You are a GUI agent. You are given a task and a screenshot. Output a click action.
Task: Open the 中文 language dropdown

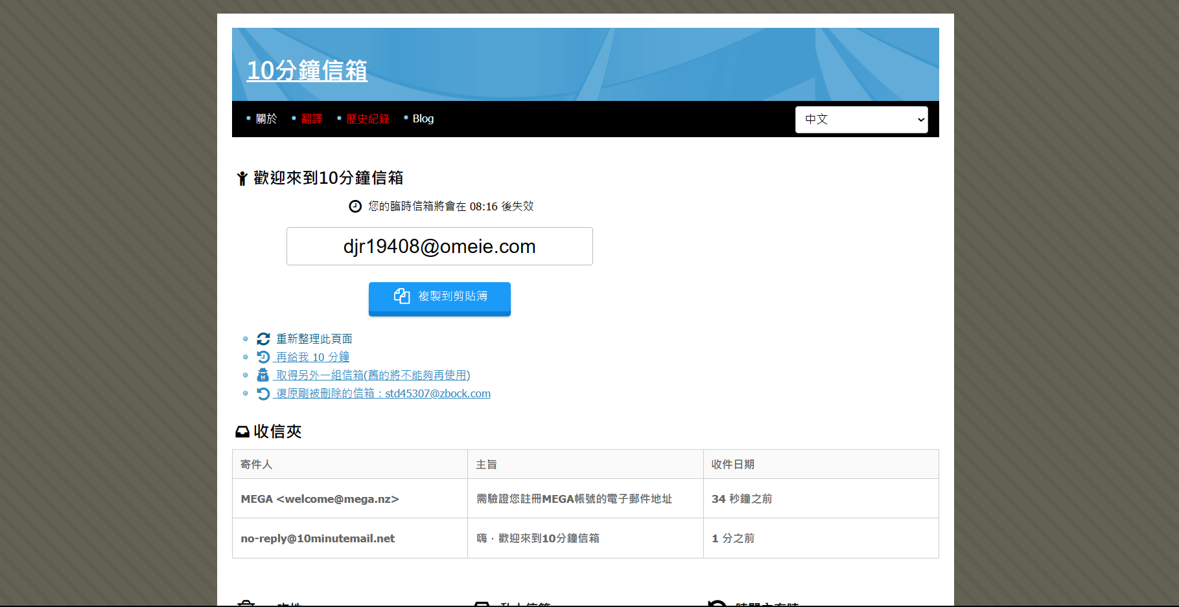point(861,120)
